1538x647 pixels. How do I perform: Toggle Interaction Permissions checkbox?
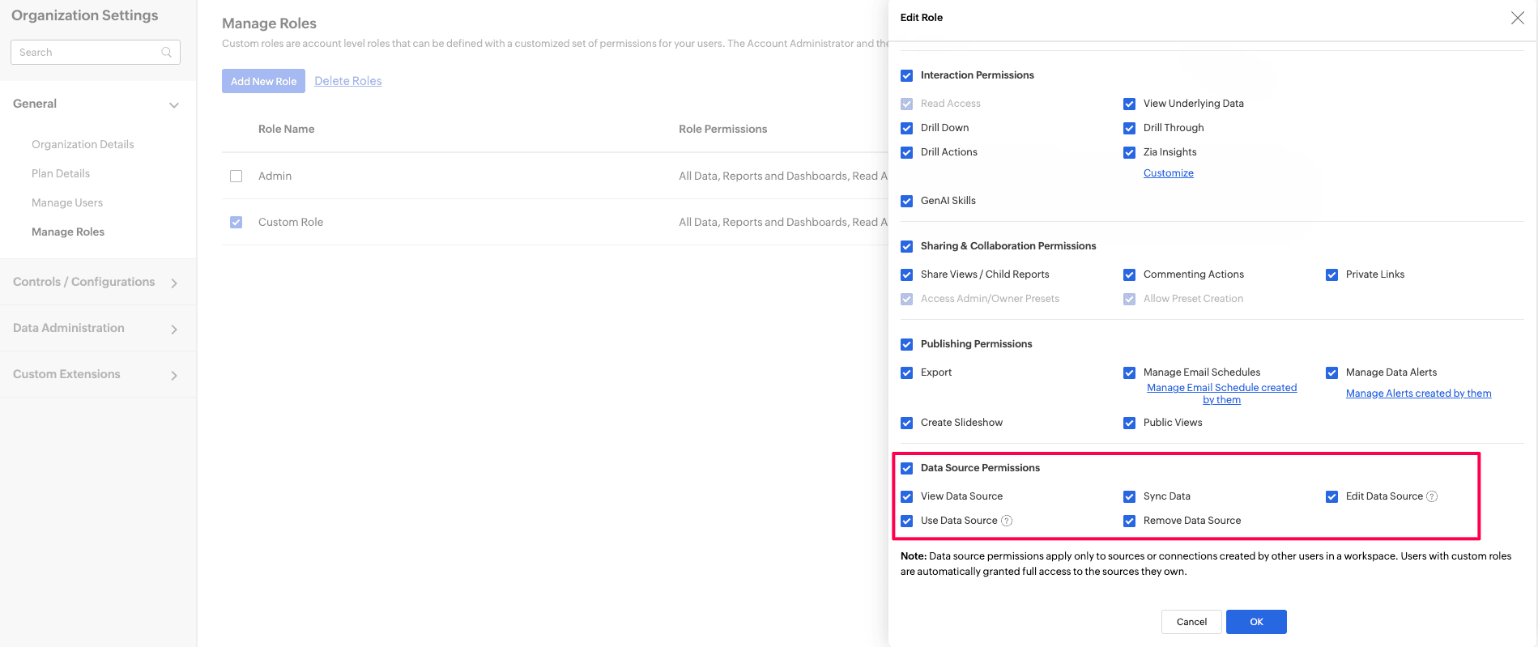[x=907, y=75]
